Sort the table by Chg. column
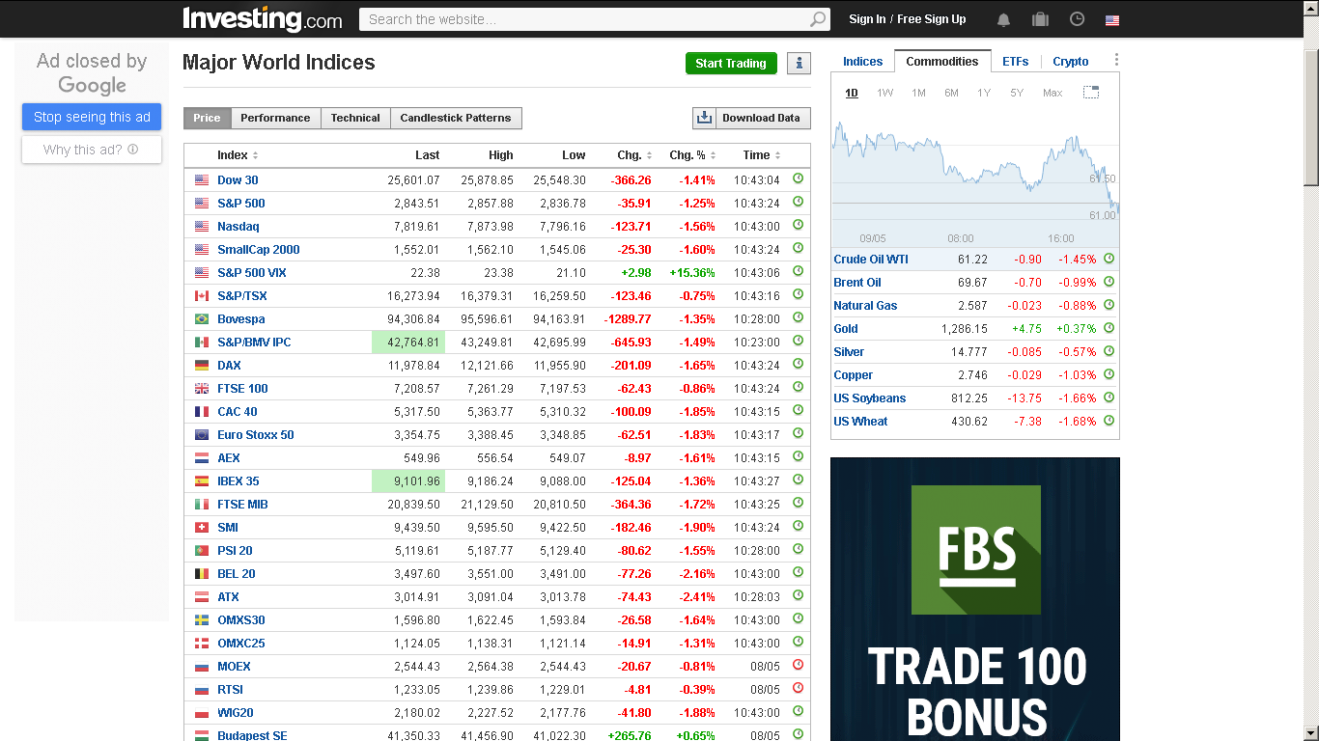 coord(634,155)
